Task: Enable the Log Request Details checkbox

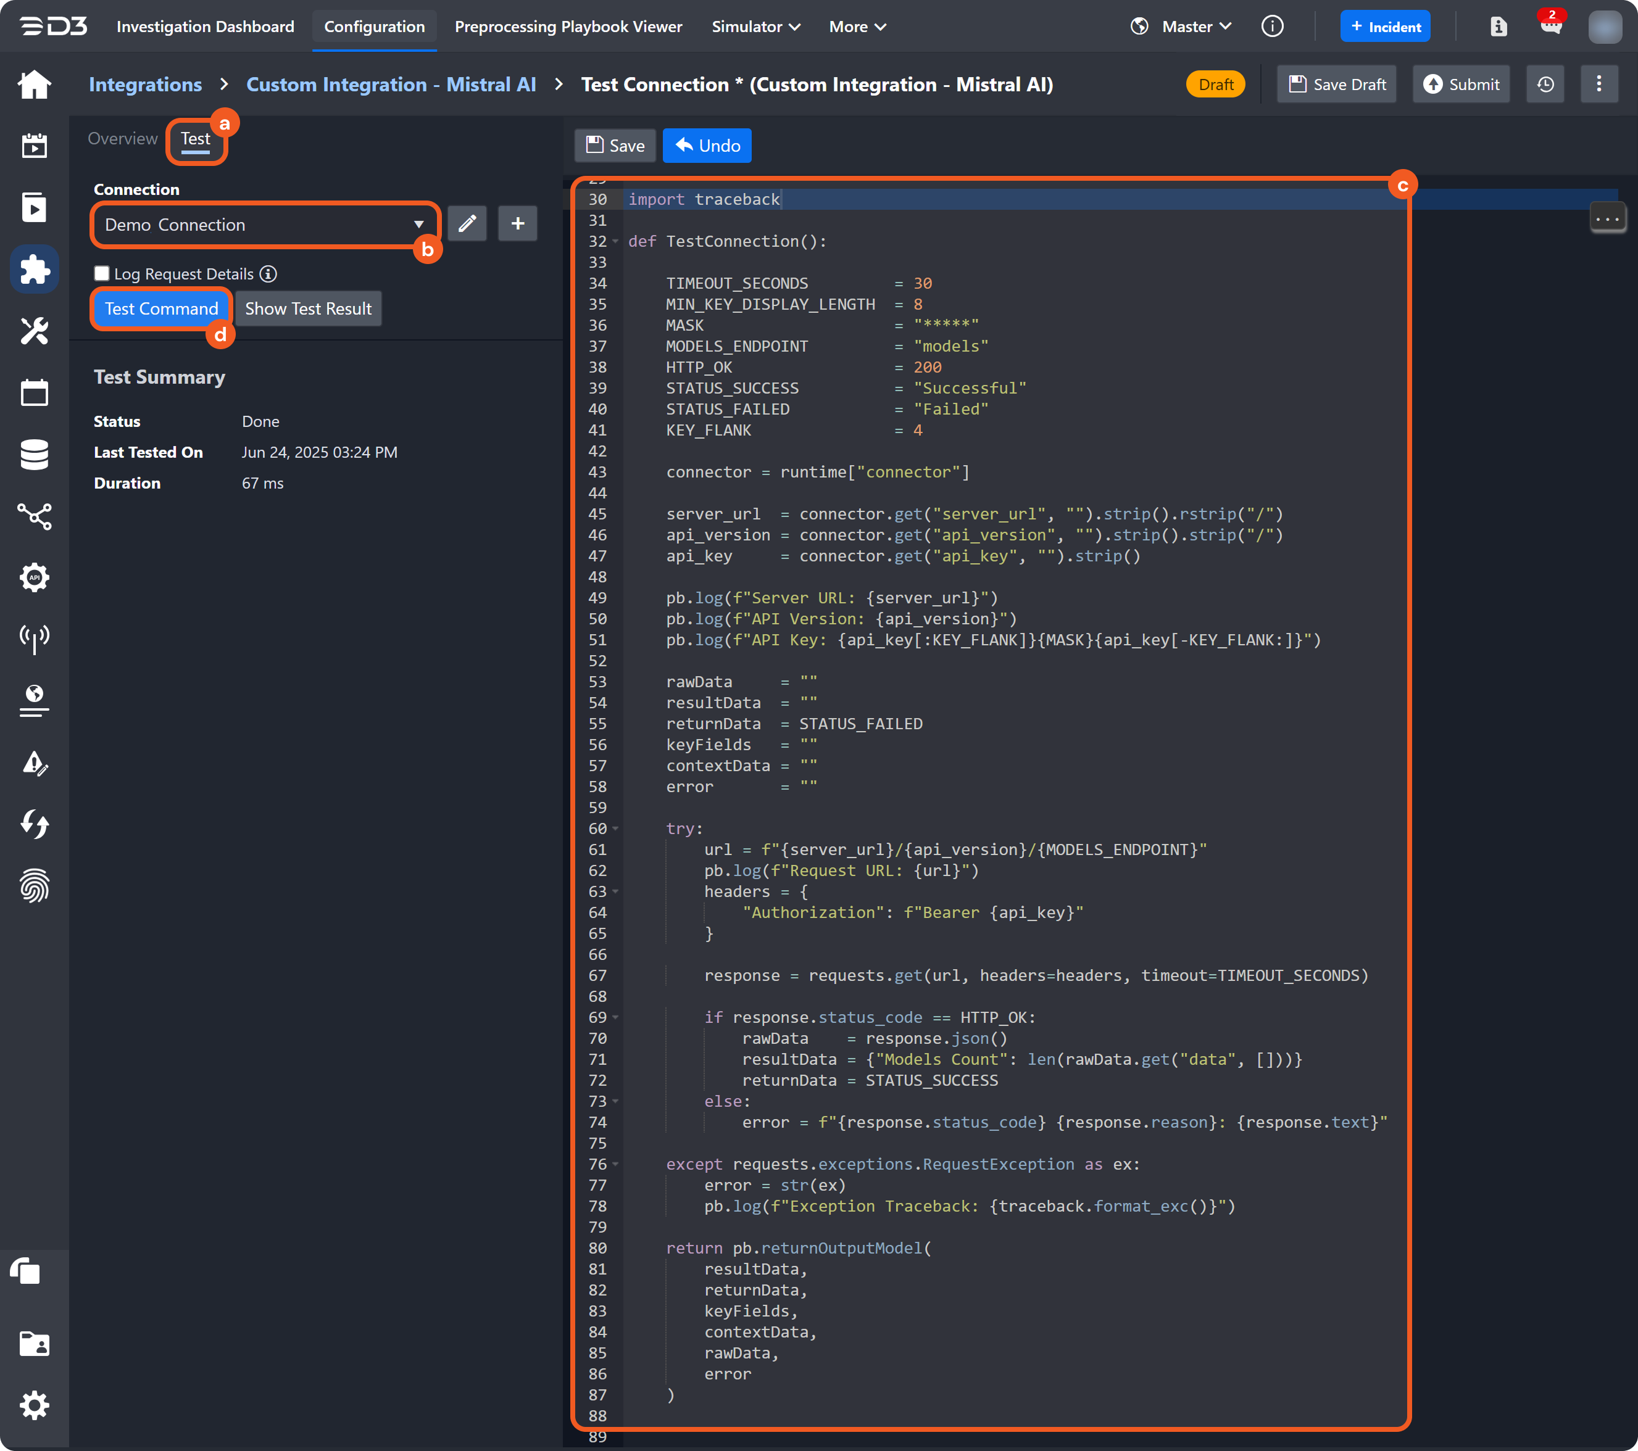Action: (x=102, y=274)
